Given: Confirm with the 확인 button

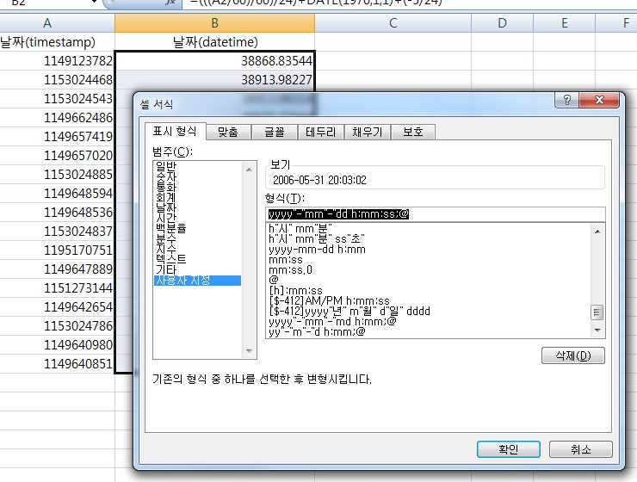Looking at the screenshot, I should (508, 449).
